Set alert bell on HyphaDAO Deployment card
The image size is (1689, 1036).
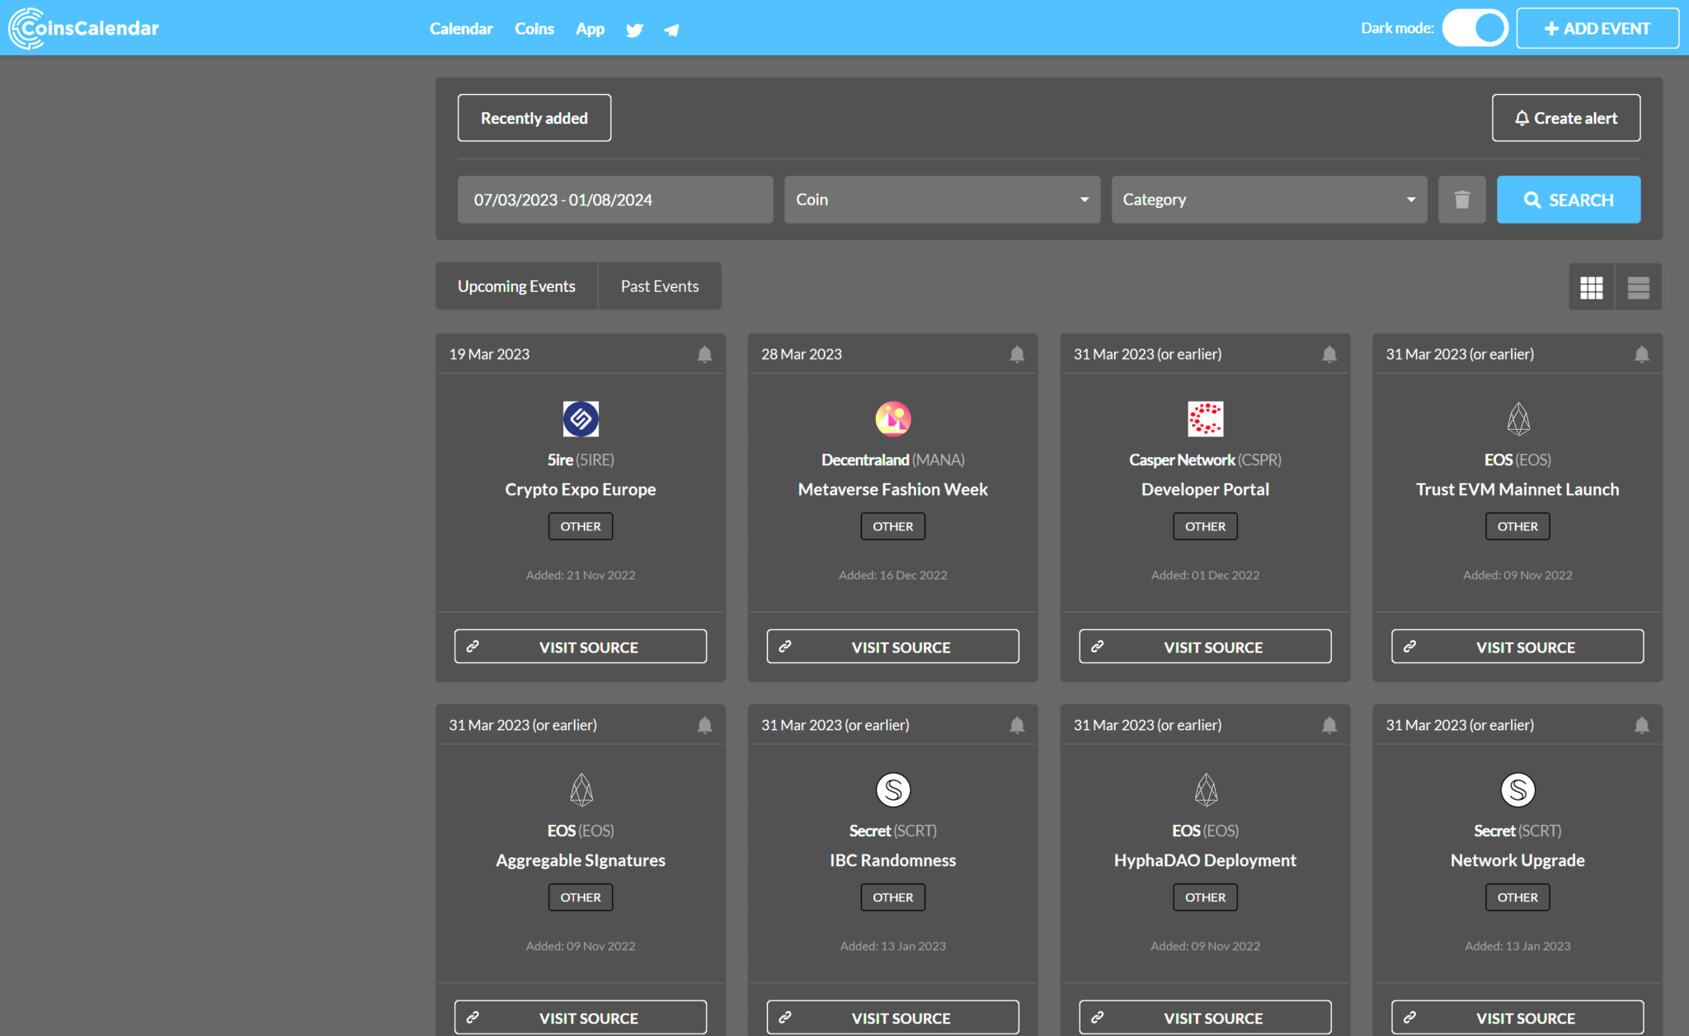(x=1329, y=725)
